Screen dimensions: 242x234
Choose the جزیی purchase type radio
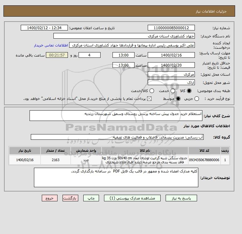197,99
